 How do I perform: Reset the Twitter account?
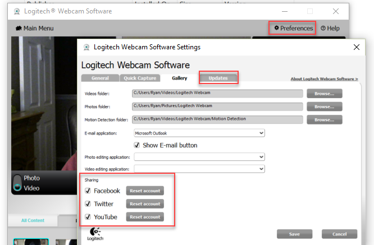(145, 204)
